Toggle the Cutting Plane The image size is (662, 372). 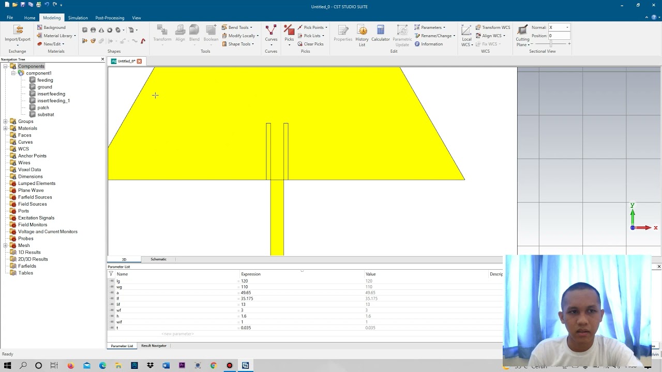pos(522,36)
